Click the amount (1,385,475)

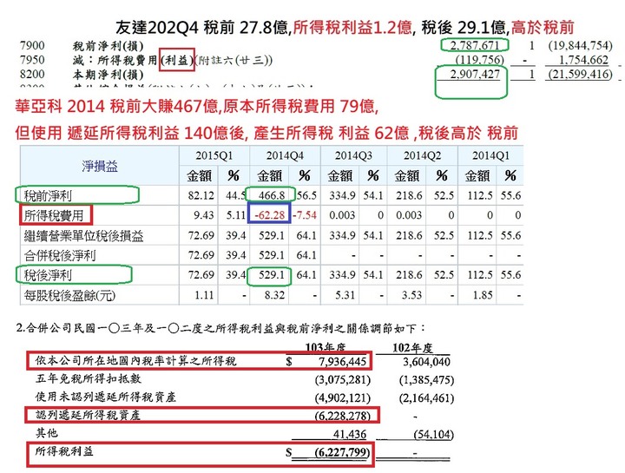click(x=426, y=380)
